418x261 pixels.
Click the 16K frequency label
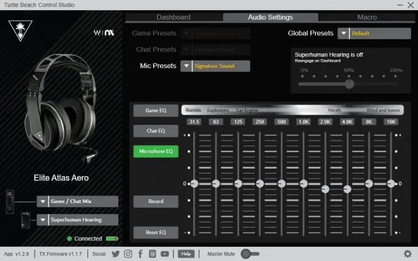click(391, 122)
